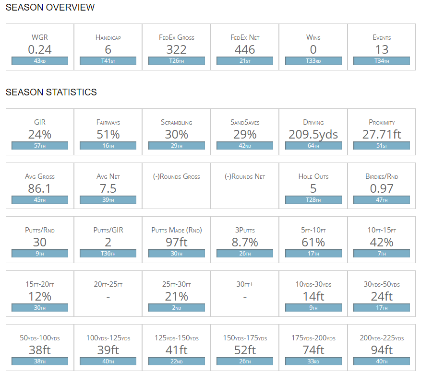Click the 21st rank bar under FedEx Net
The image size is (421, 372).
click(245, 61)
